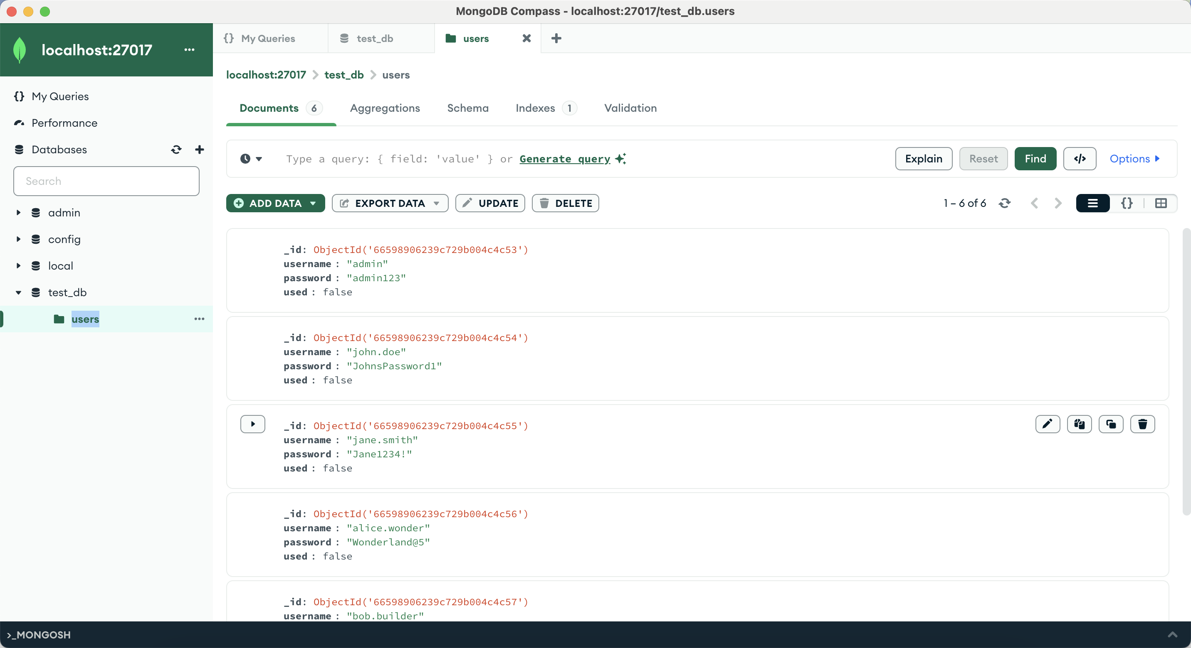Copy the jane.smith document
Image resolution: width=1191 pixels, height=648 pixels.
1079,424
